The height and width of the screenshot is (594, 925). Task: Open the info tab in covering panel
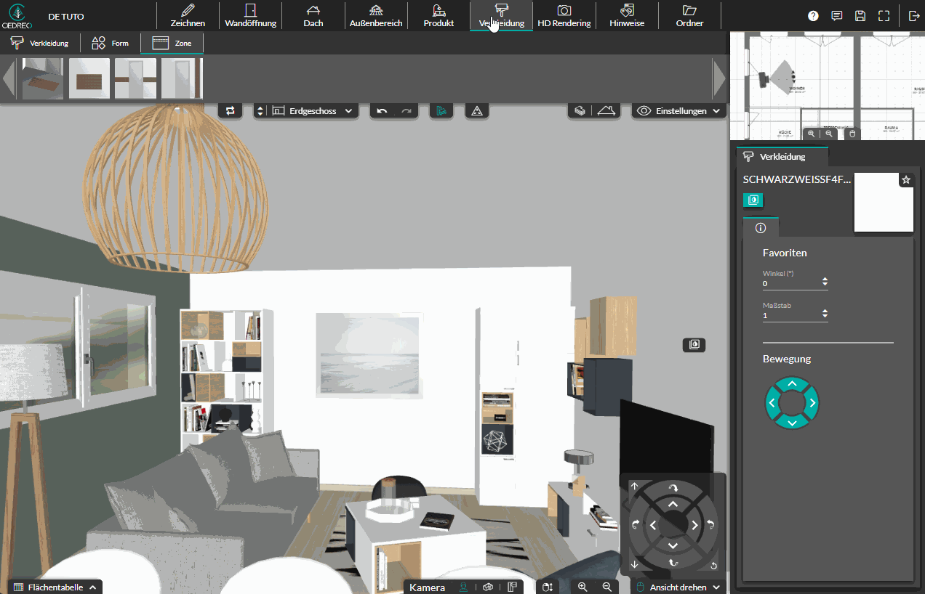point(761,228)
